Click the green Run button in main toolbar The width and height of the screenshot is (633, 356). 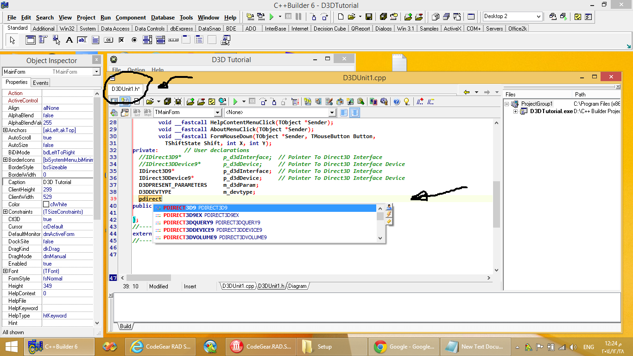click(272, 17)
